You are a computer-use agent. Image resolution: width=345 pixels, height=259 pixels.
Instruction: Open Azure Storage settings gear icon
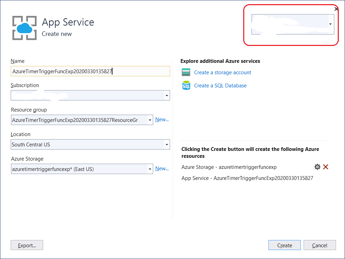[x=317, y=167]
